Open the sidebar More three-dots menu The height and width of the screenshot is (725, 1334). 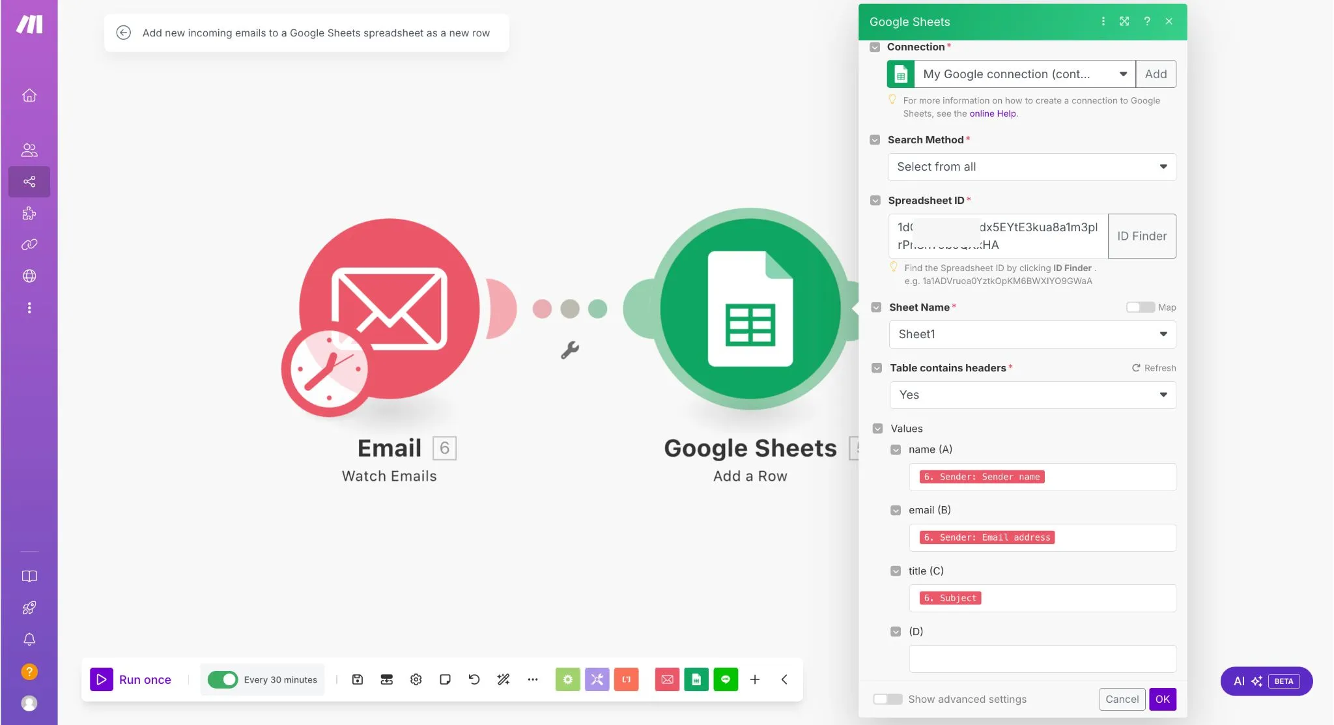(29, 307)
